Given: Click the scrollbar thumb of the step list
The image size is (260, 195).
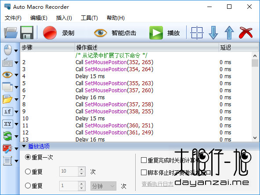Looking at the screenshot, I should coord(255,63).
